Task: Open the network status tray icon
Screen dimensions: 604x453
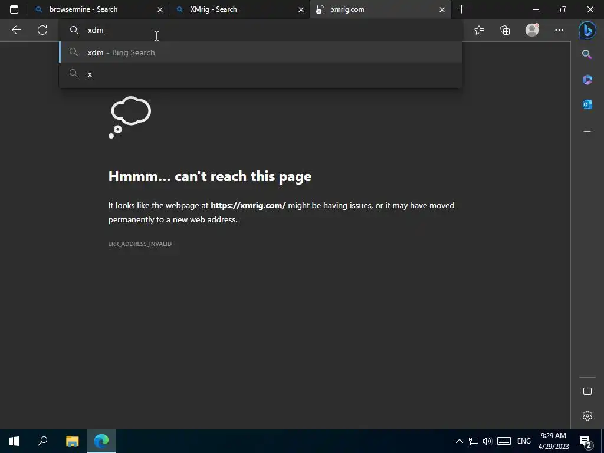Action: (474, 441)
